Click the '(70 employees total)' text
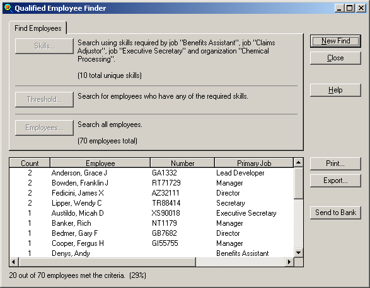This screenshot has width=370, height=288. tap(107, 141)
